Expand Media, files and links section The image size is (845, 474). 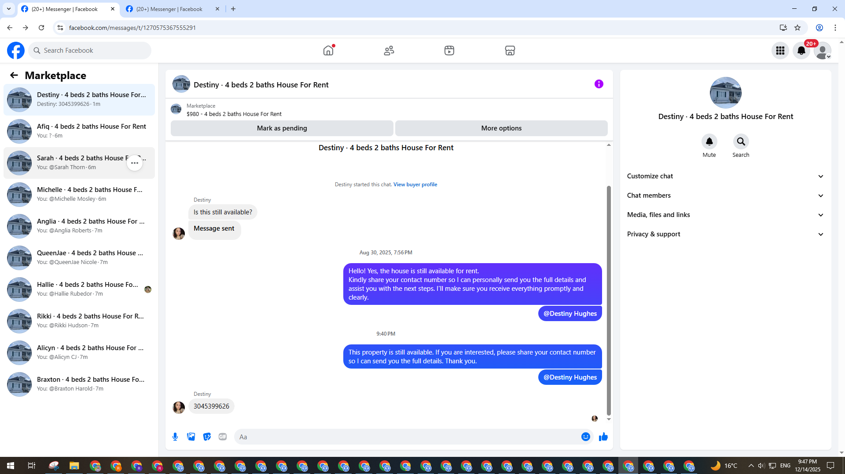(x=725, y=215)
